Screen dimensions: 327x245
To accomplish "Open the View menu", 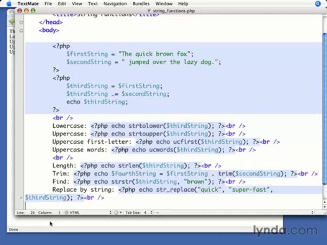I will (x=77, y=4).
